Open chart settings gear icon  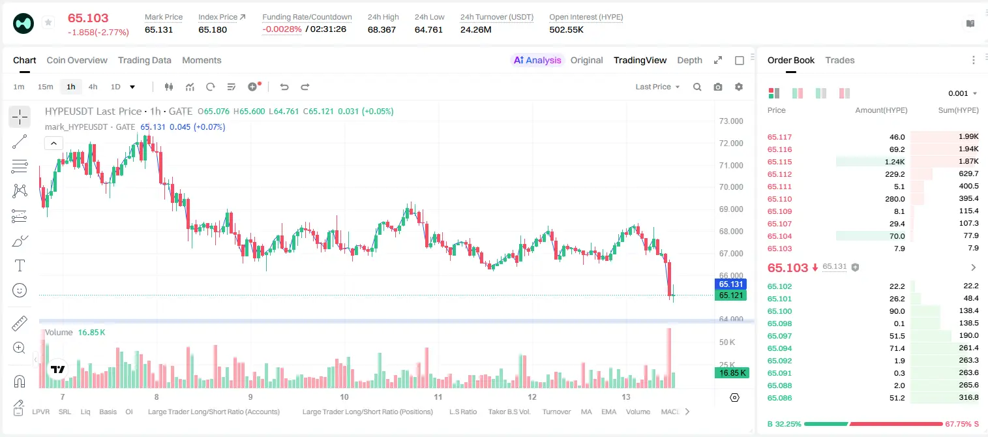[739, 87]
